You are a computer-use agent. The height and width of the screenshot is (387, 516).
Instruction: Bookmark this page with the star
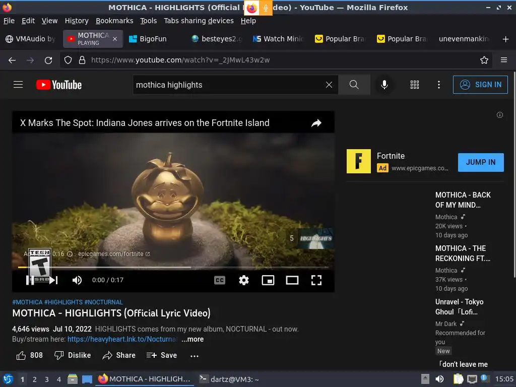484,60
